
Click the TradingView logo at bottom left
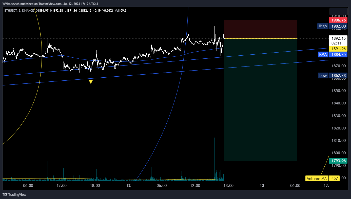coord(14,194)
